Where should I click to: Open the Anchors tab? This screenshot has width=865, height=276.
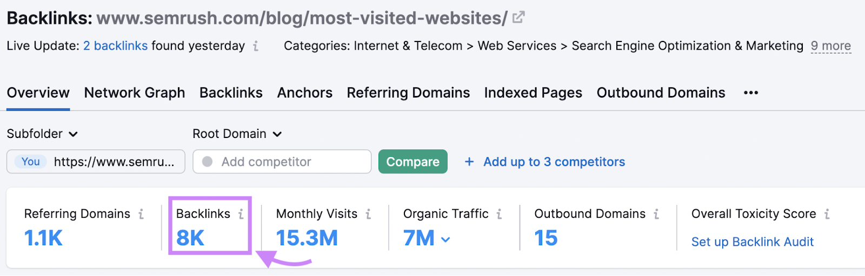(x=305, y=93)
